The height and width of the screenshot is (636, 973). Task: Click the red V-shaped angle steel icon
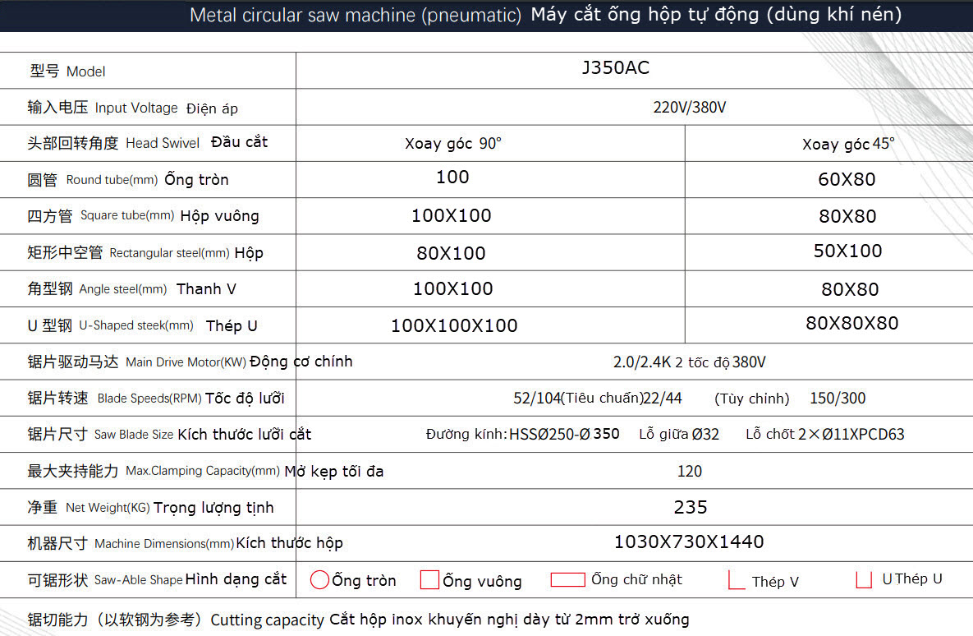tap(736, 580)
